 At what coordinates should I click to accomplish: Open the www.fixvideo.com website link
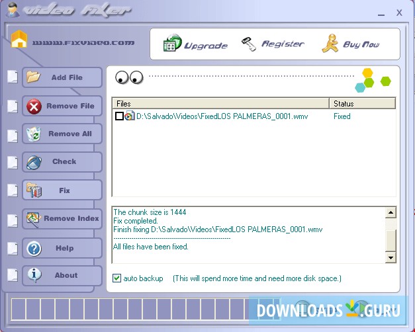click(83, 42)
